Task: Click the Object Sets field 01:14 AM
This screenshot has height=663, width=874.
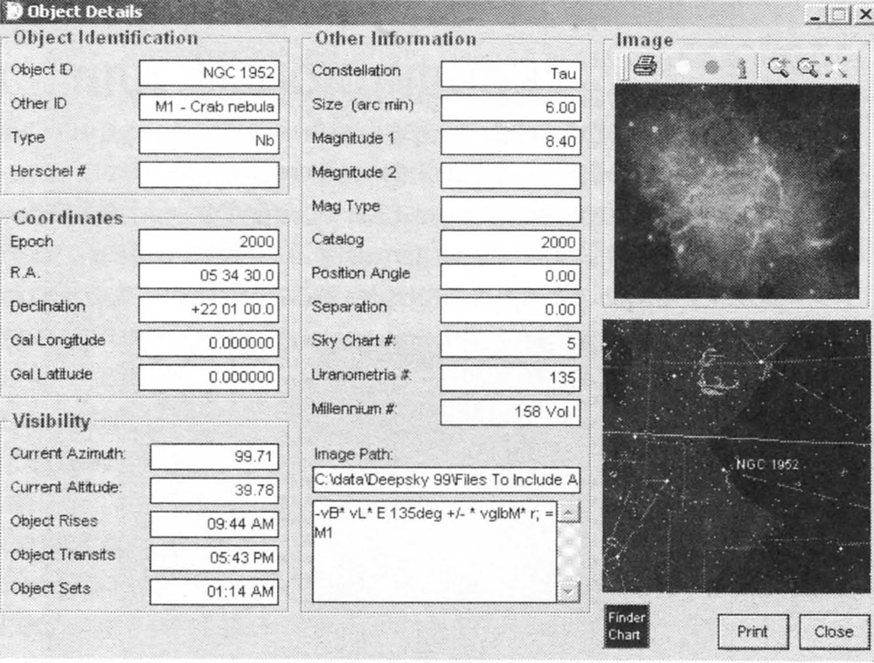Action: pos(215,591)
